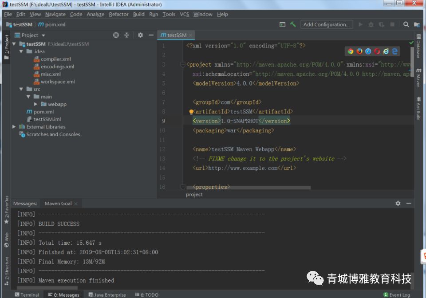This screenshot has height=298, width=426.
Task: Open the Terminal tool window
Action: pyautogui.click(x=27, y=295)
